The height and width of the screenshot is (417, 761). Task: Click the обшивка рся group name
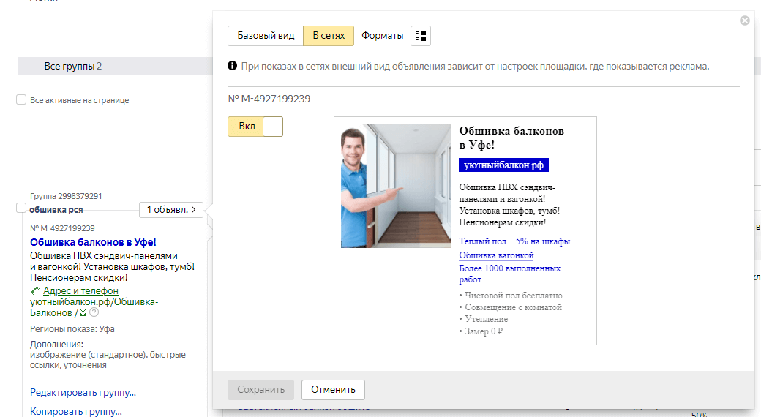coord(56,210)
